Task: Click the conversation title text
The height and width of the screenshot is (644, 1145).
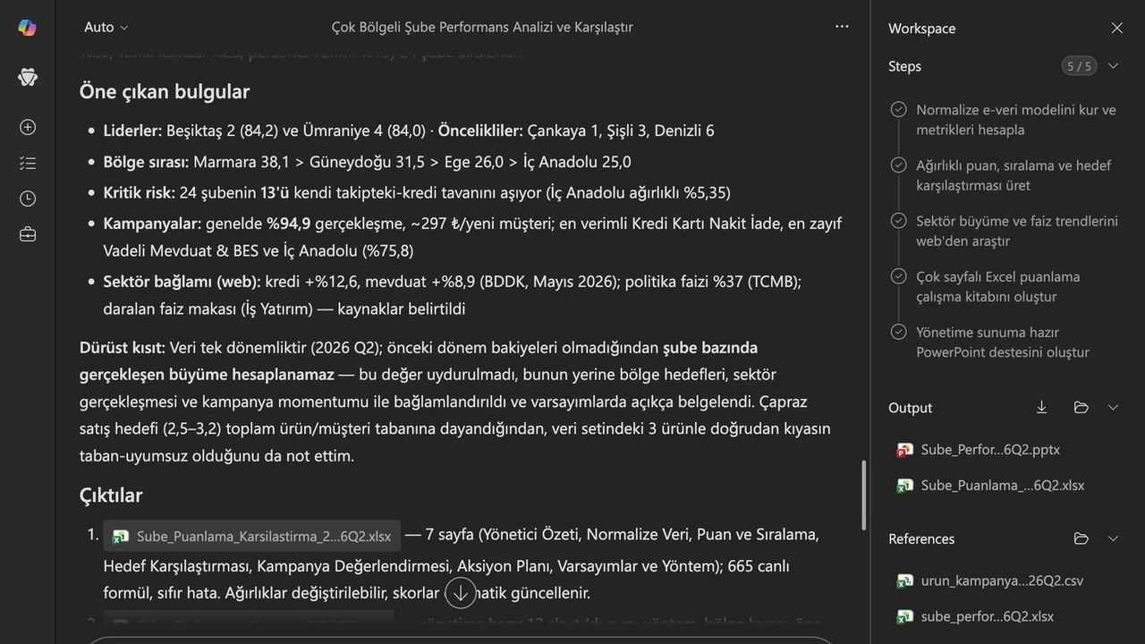Action: 482,27
